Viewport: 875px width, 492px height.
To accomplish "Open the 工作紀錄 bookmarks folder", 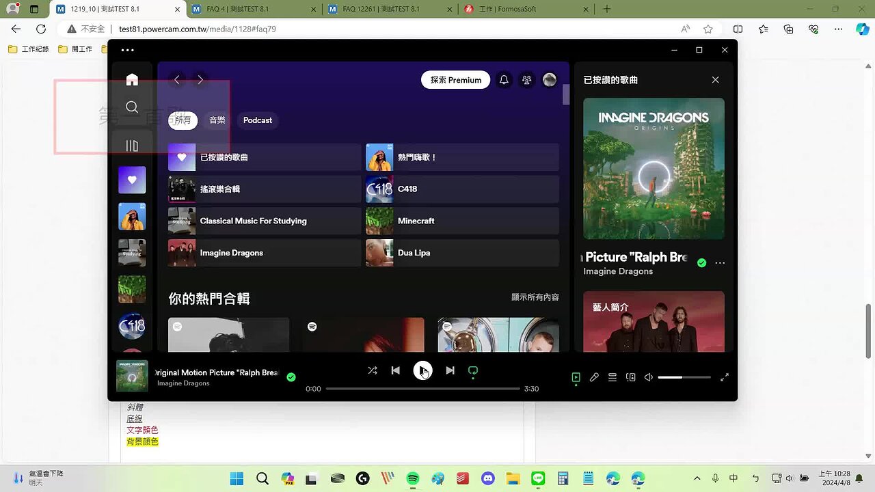I will [x=29, y=49].
